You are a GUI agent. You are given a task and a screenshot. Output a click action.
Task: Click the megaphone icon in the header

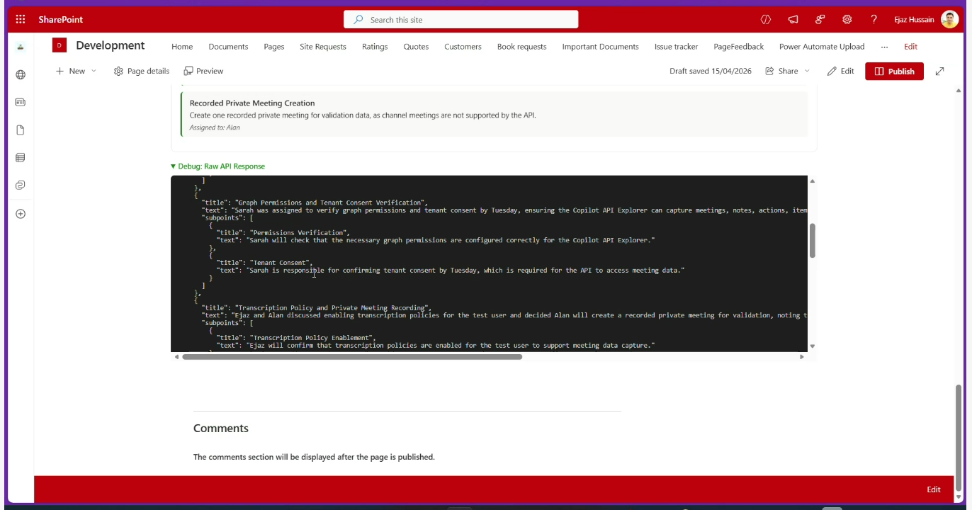pyautogui.click(x=793, y=20)
